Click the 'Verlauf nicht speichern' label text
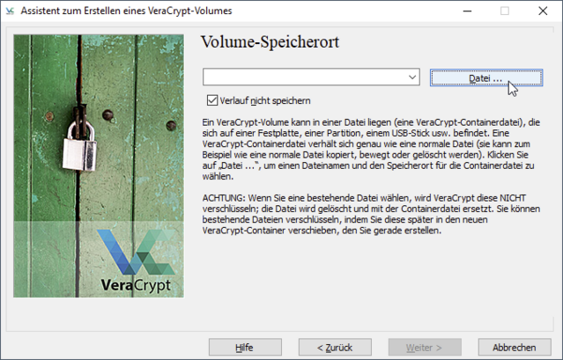 coord(264,100)
